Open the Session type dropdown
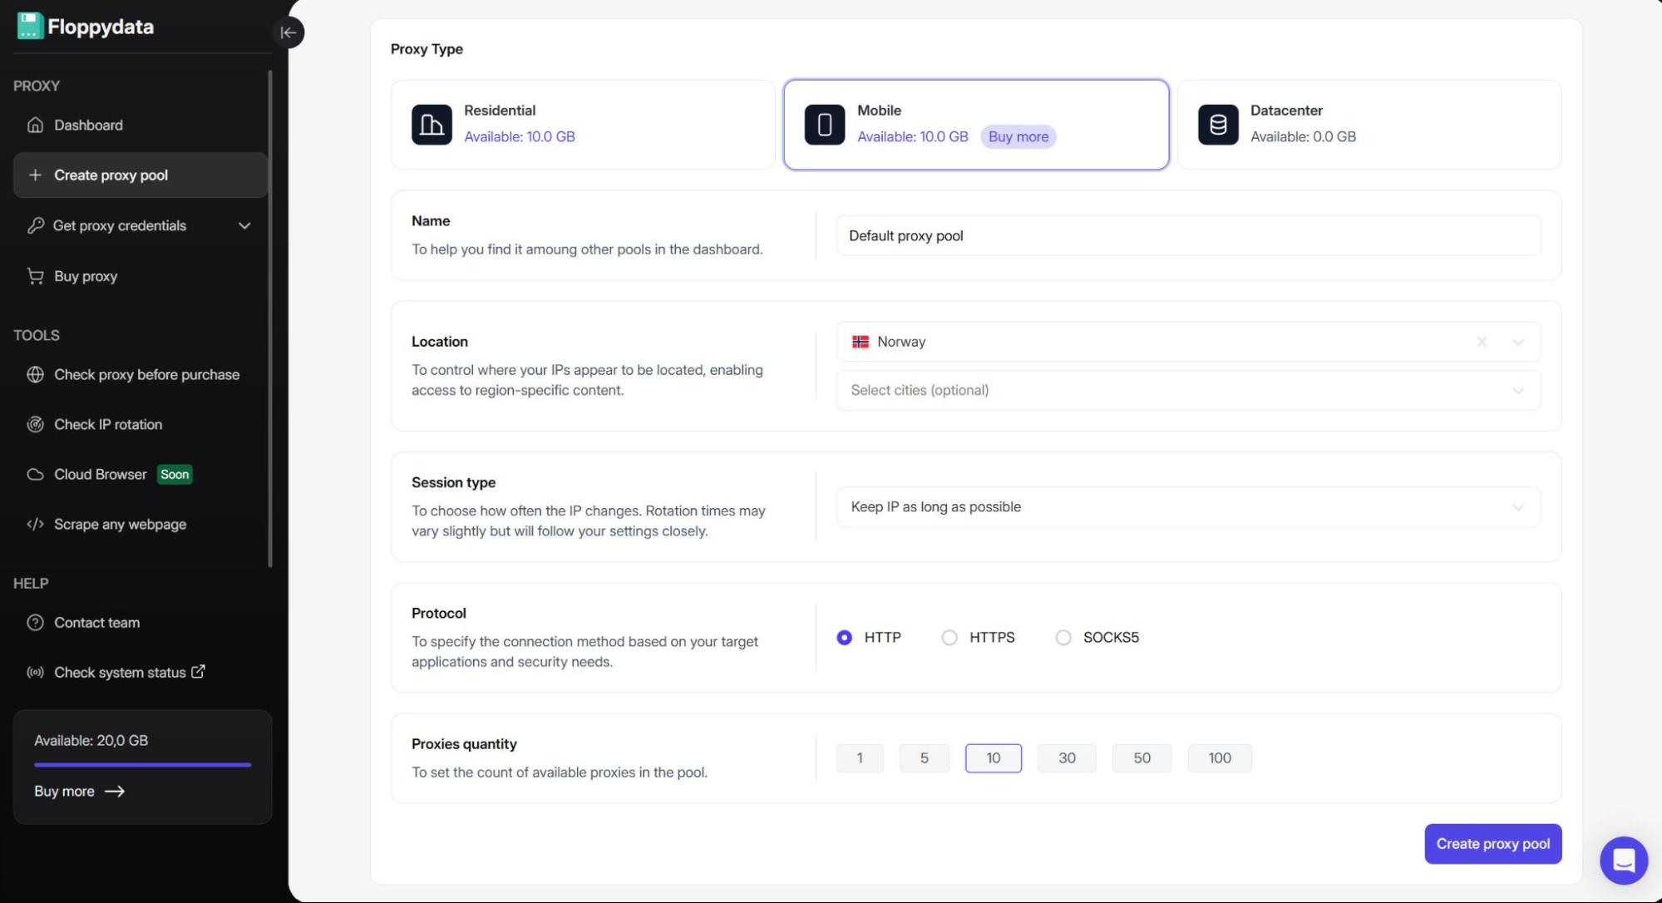Viewport: 1662px width, 903px height. (x=1187, y=507)
